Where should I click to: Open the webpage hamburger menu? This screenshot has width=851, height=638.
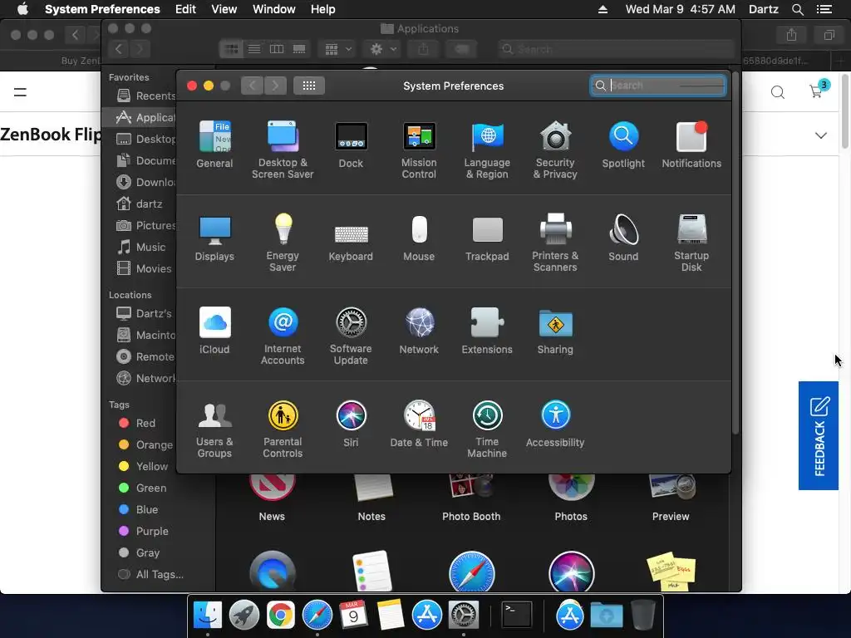(20, 92)
